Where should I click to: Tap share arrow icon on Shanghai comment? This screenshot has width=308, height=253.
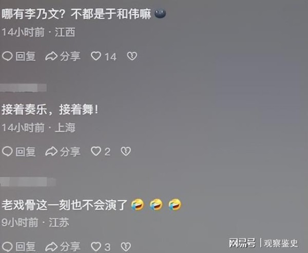(51, 151)
